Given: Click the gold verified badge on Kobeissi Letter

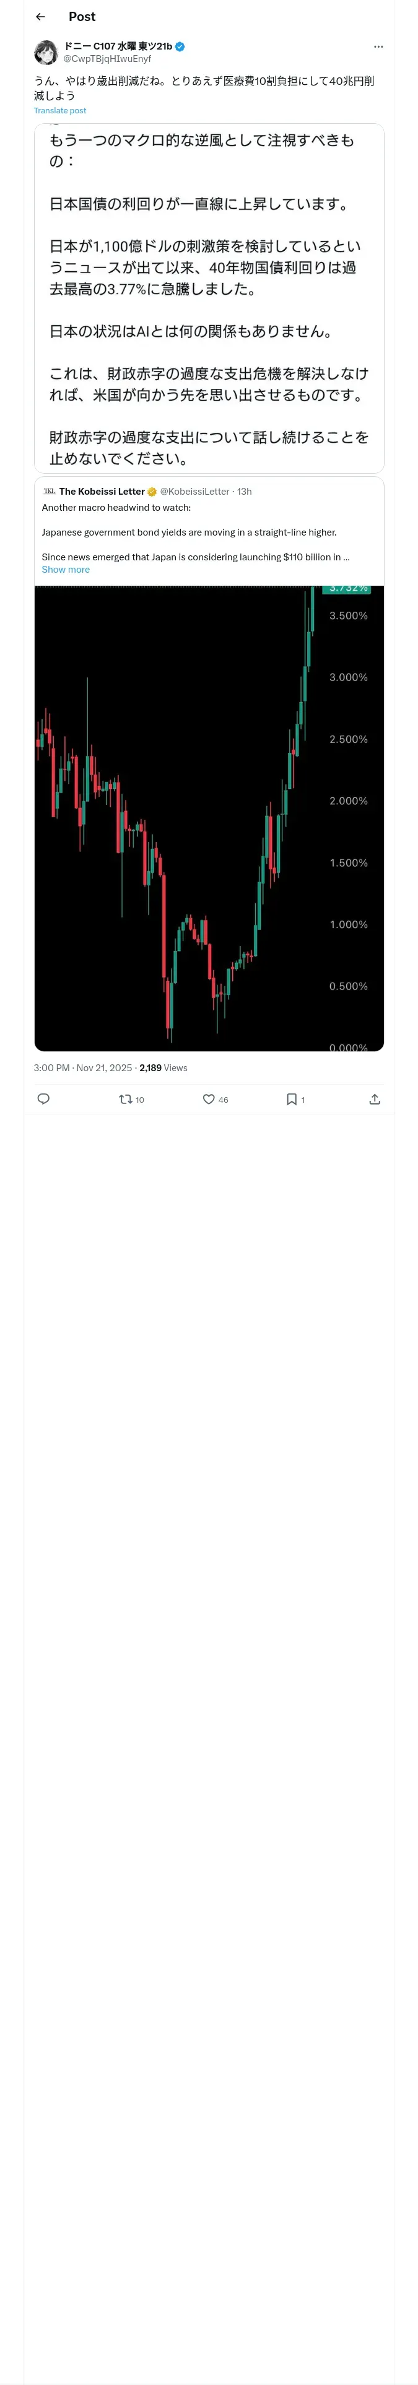Looking at the screenshot, I should 152,492.
